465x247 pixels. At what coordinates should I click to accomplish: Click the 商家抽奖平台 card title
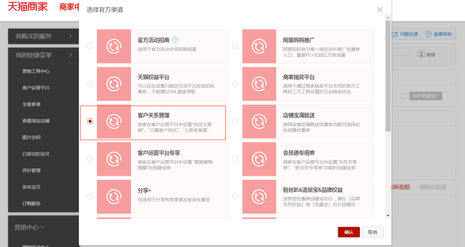299,77
